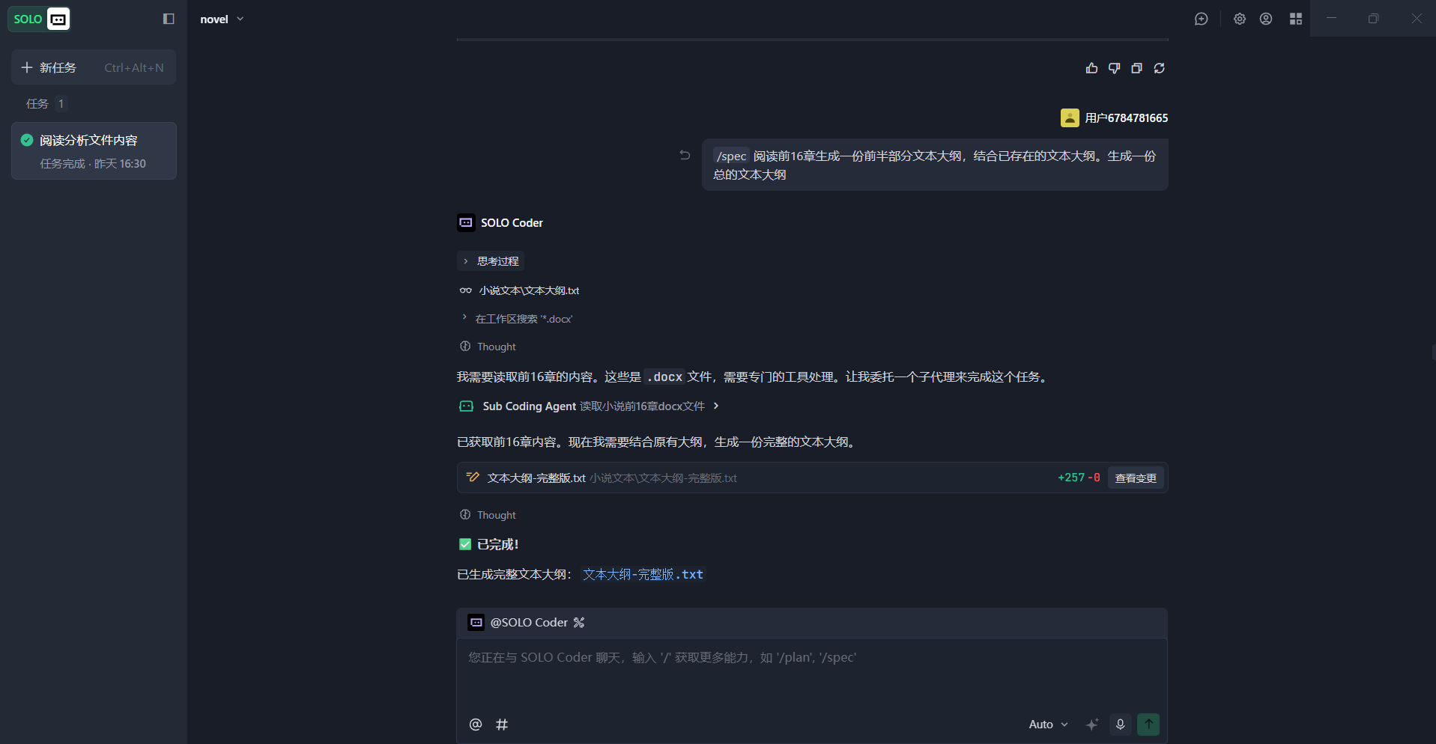The width and height of the screenshot is (1436, 744).
Task: Toggle the sidebar panel collapse icon
Action: tap(169, 19)
